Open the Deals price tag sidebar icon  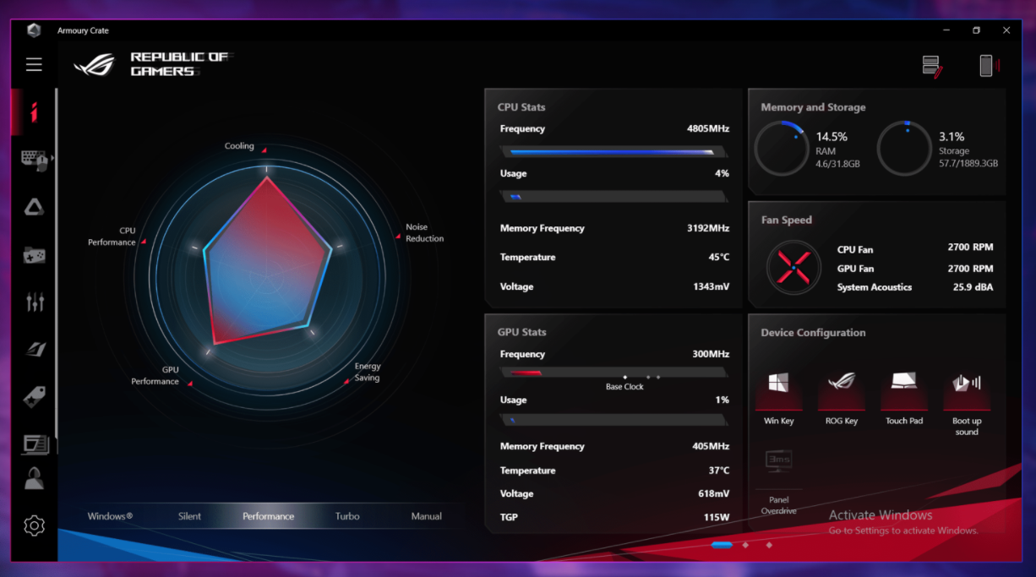(35, 395)
